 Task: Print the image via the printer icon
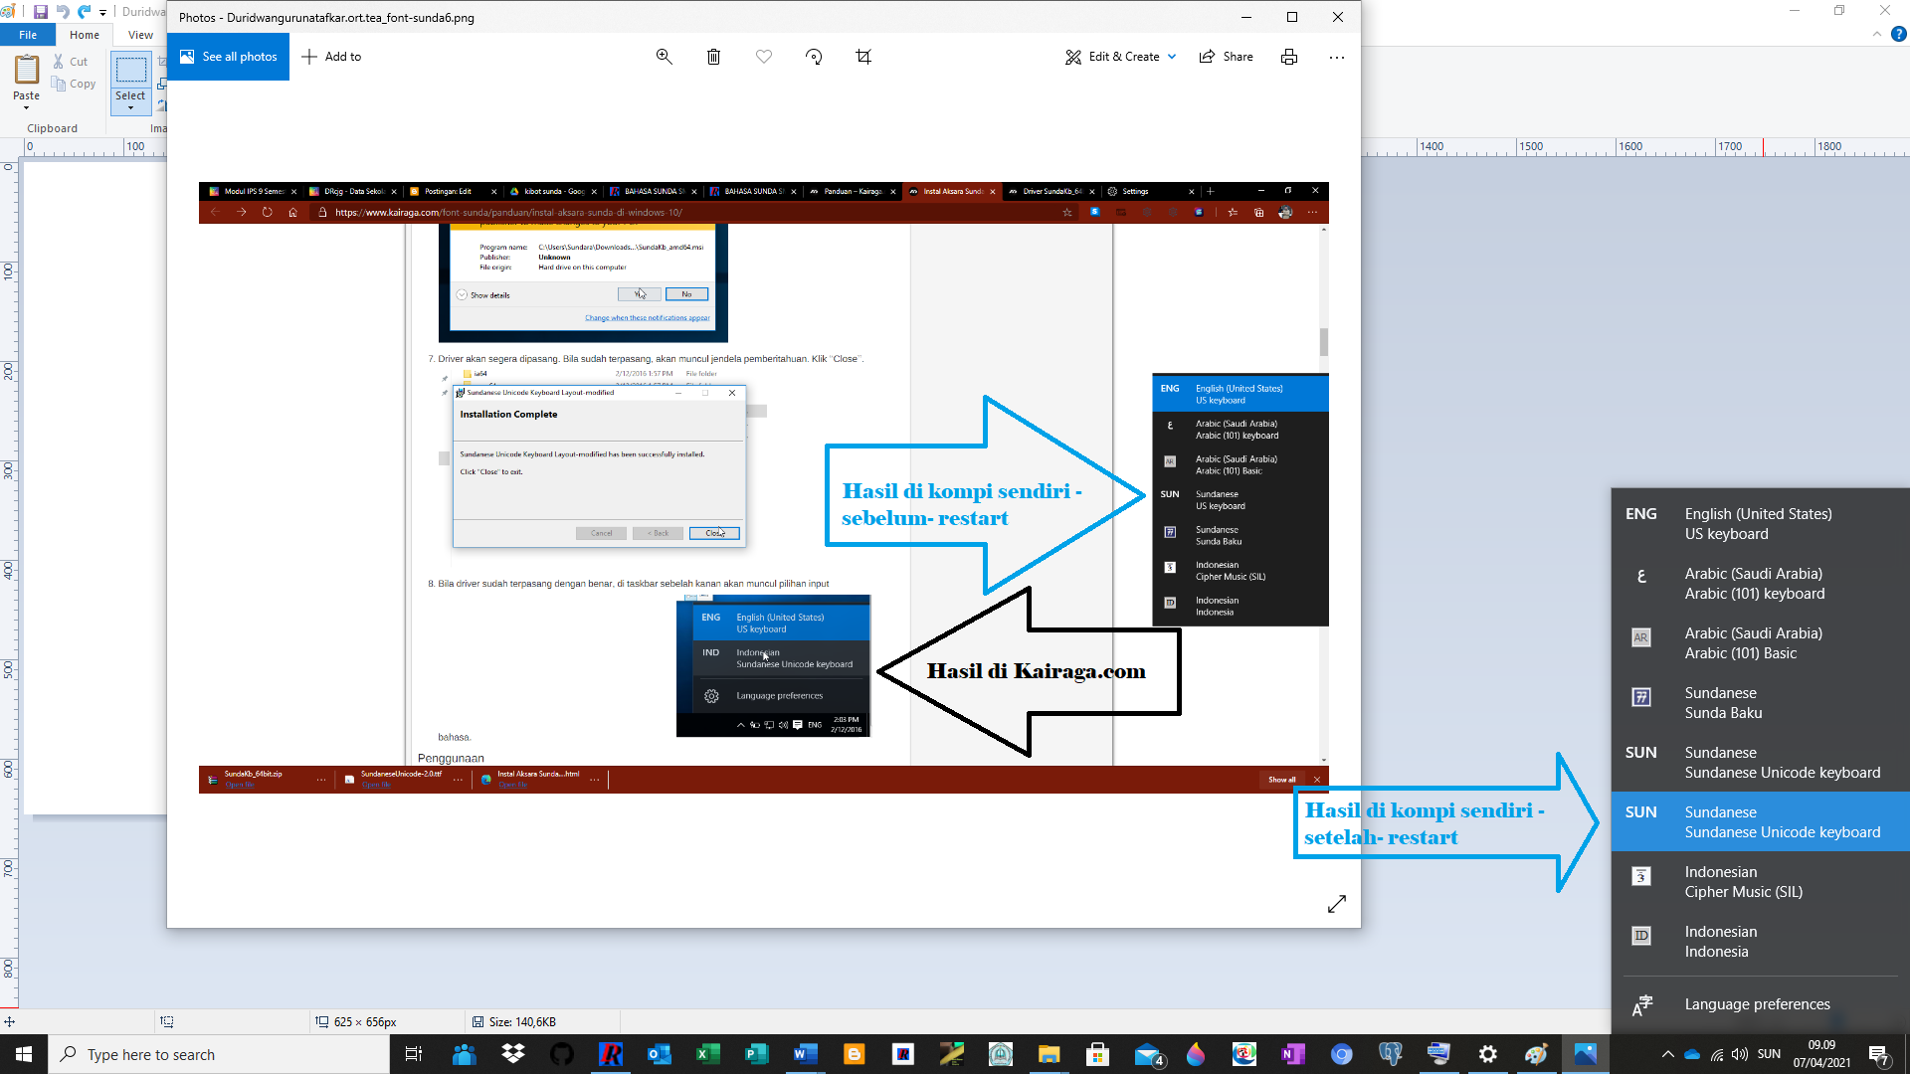point(1288,57)
